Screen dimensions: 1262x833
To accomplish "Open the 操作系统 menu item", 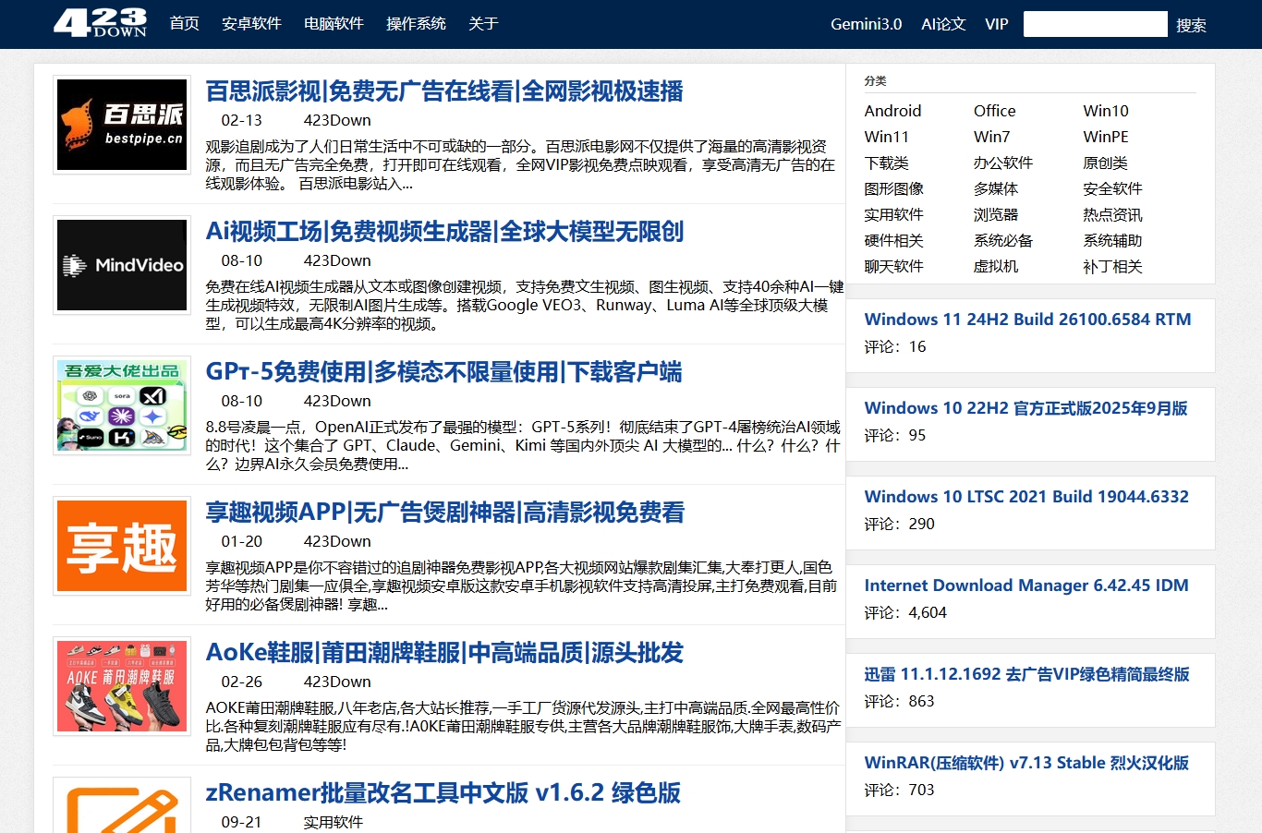I will 416,23.
